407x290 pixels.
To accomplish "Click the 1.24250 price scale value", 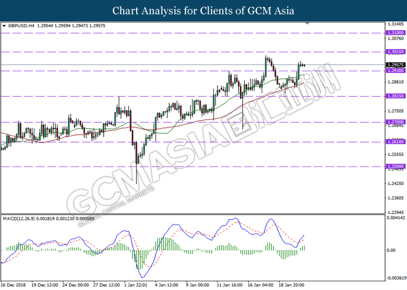I will (396, 184).
